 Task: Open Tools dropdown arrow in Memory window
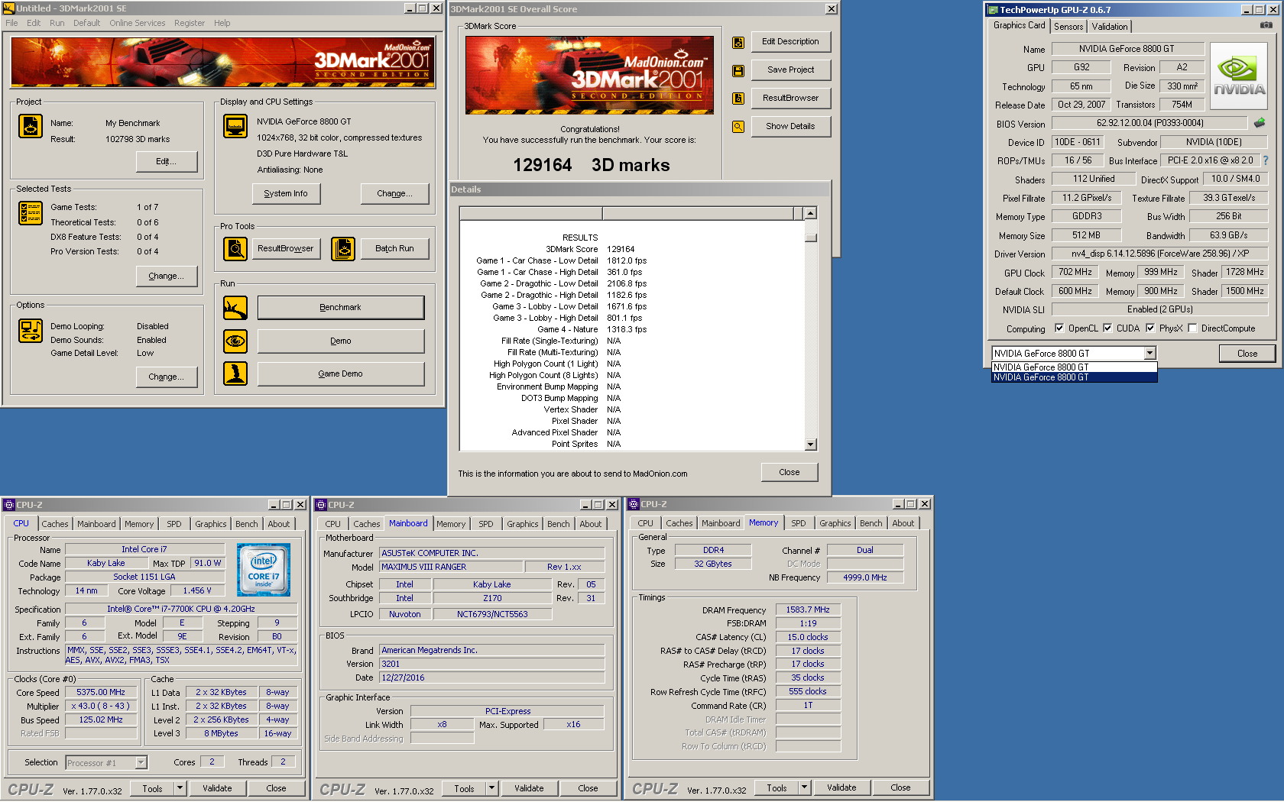[805, 787]
